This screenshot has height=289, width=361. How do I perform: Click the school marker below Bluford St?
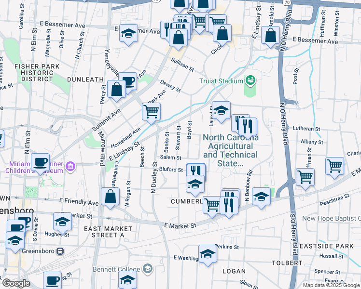195,185
